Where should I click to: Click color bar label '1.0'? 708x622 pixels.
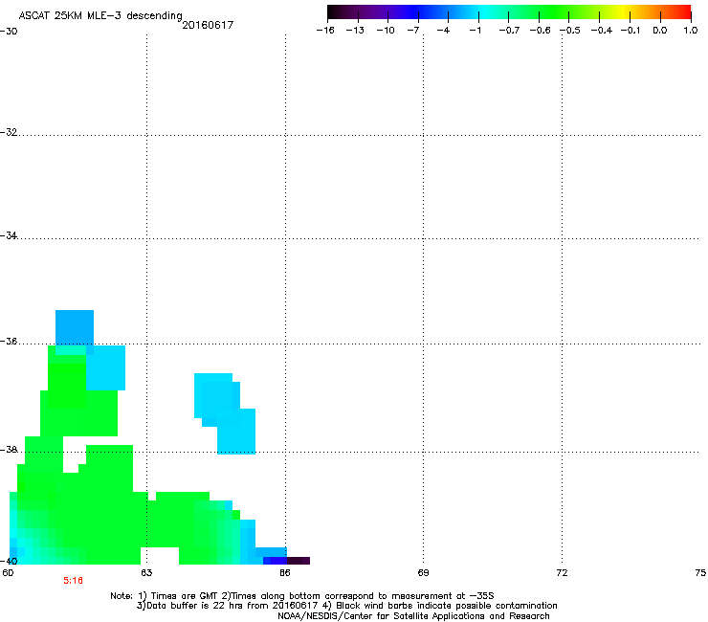coord(691,31)
